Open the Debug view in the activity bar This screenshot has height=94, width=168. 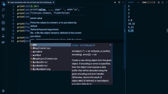click(x=3, y=23)
